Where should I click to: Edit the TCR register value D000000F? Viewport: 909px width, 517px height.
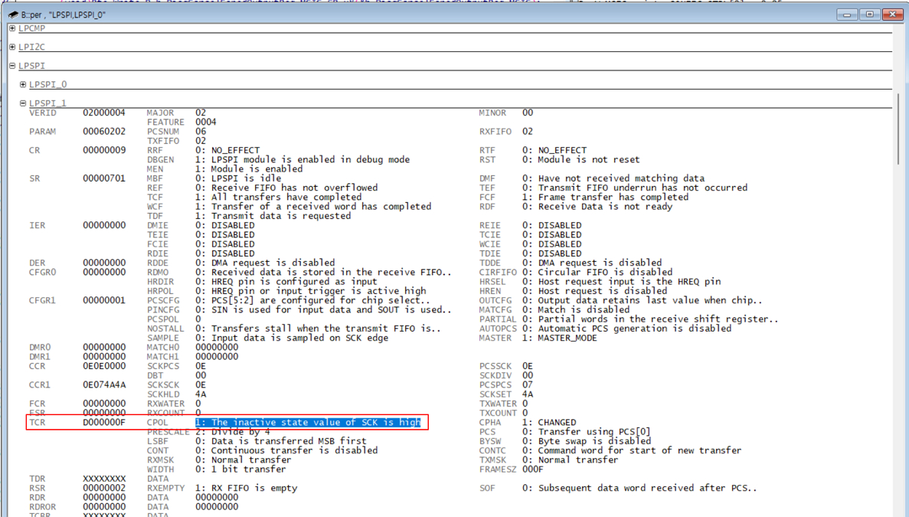[105, 422]
